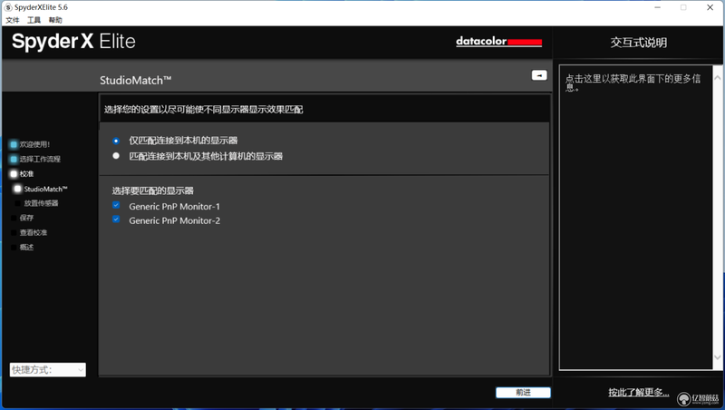Click the datacolor logo
Viewport: 725px width, 410px height.
click(x=499, y=41)
